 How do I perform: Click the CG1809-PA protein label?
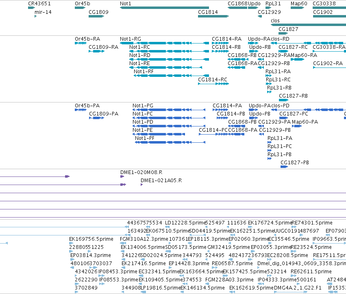(104, 114)
